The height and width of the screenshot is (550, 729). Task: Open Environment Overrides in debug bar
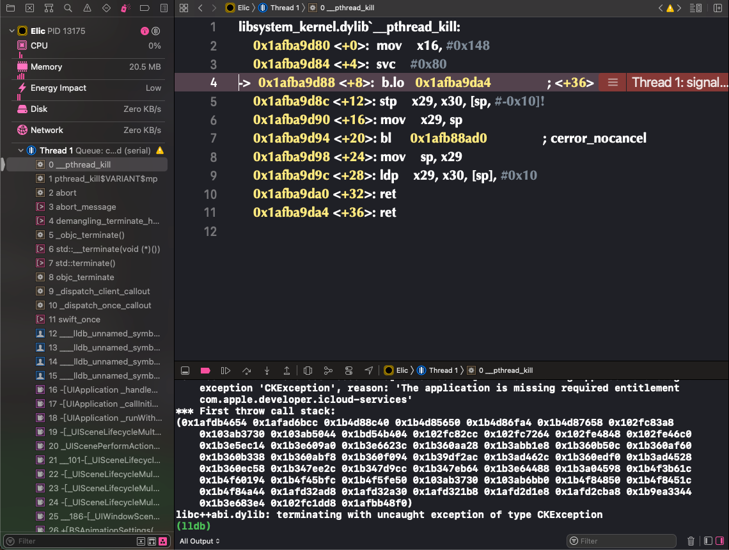coord(349,370)
